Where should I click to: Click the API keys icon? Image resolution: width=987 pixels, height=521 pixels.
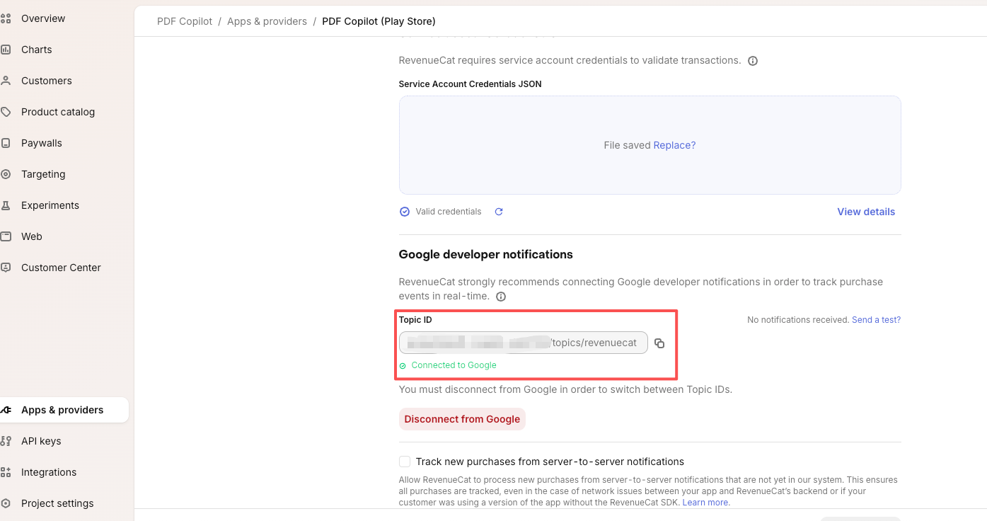click(6, 441)
